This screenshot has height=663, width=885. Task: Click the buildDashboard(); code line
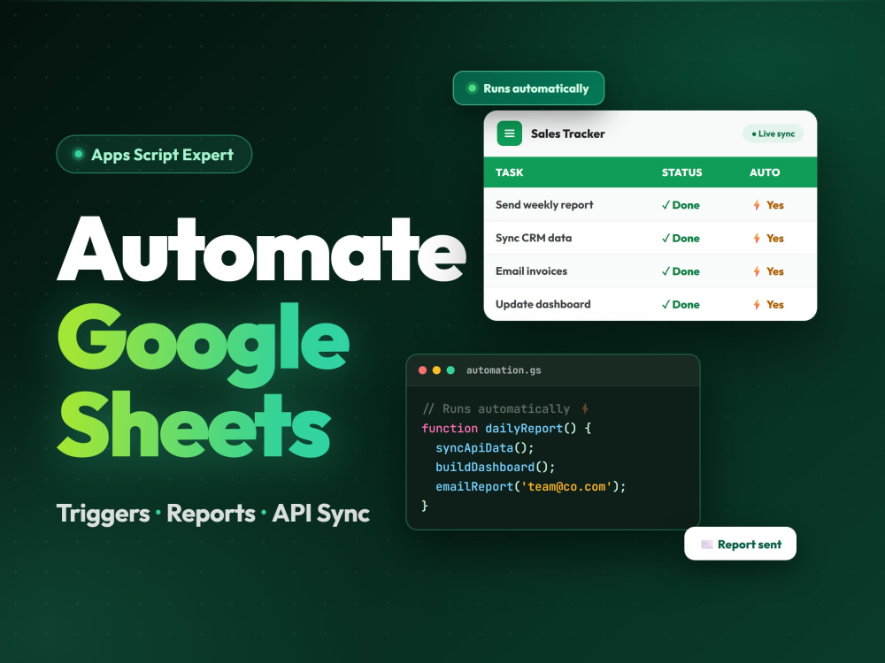point(495,468)
